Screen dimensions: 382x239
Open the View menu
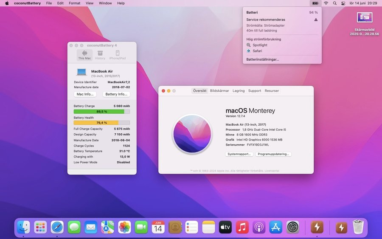click(x=90, y=3)
